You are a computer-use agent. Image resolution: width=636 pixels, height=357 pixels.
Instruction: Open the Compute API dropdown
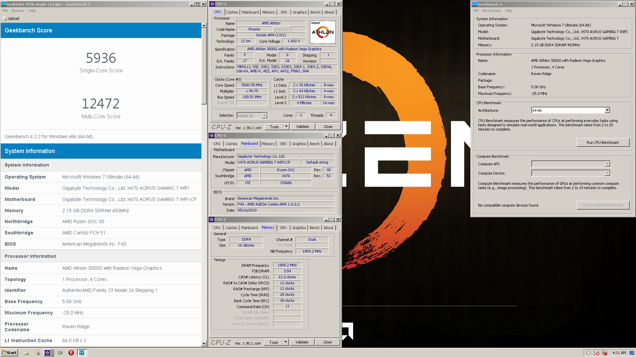[x=607, y=164]
